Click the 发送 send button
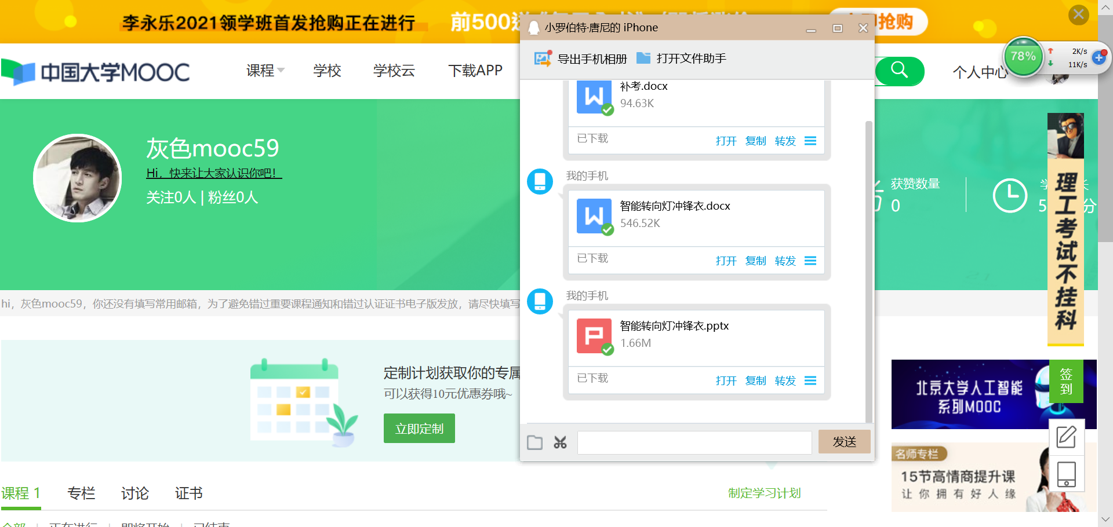The width and height of the screenshot is (1113, 527). pyautogui.click(x=845, y=442)
